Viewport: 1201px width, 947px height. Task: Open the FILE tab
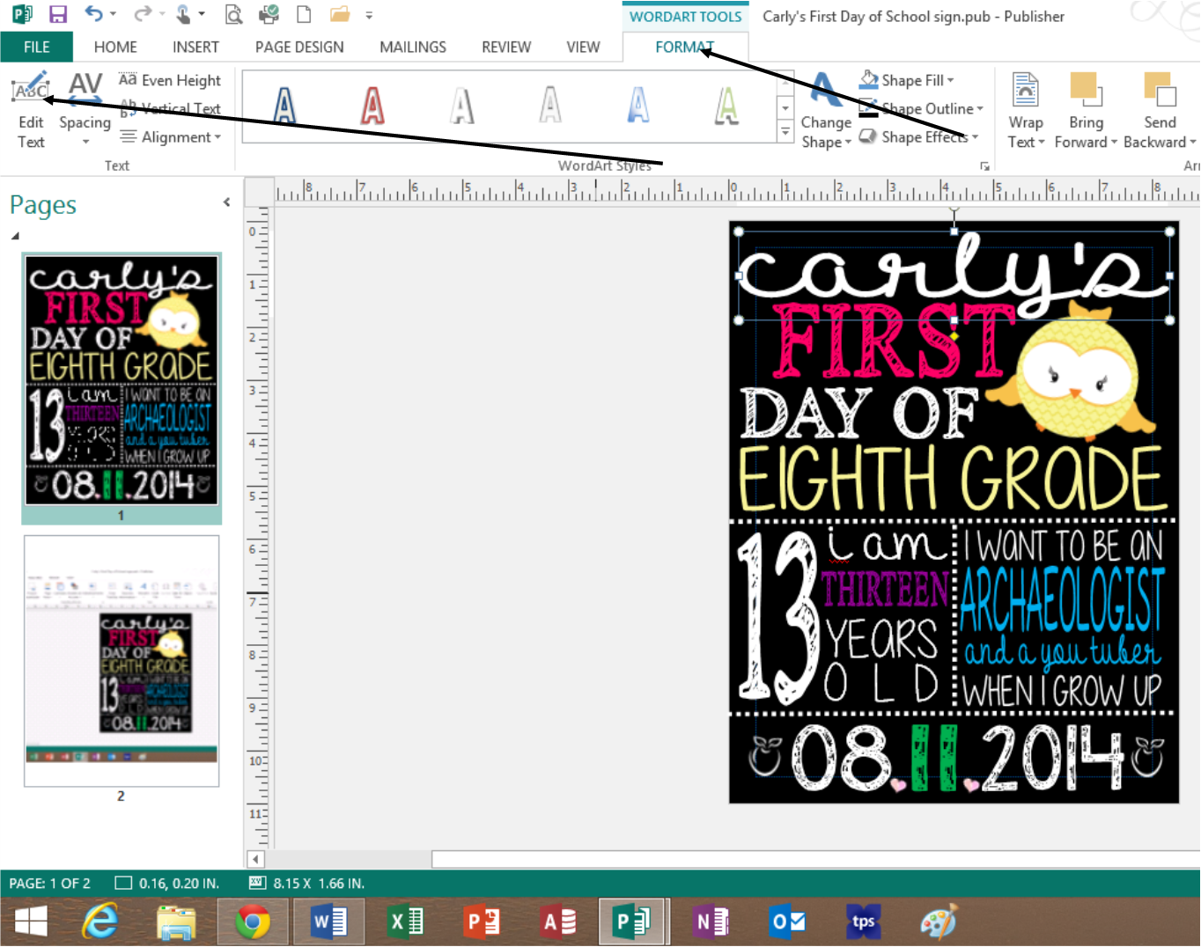coord(36,47)
